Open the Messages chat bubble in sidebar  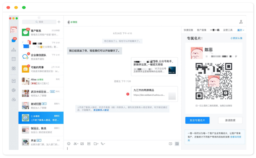click(x=14, y=41)
